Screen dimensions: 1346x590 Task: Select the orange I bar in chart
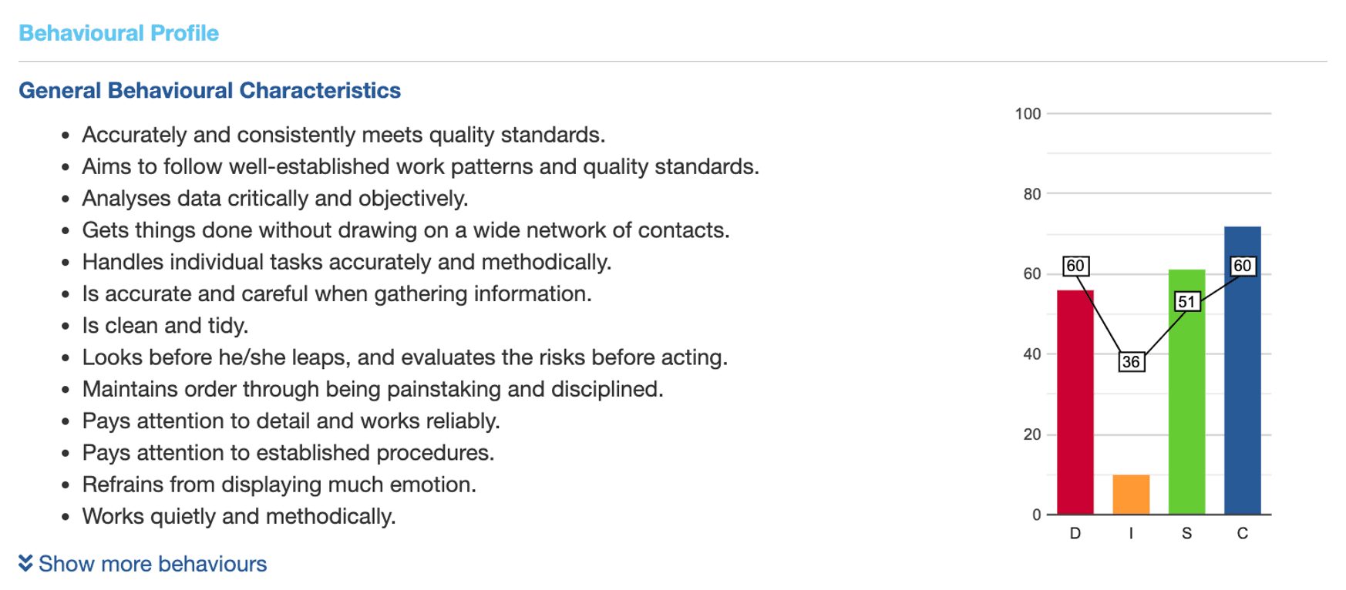point(1131,494)
